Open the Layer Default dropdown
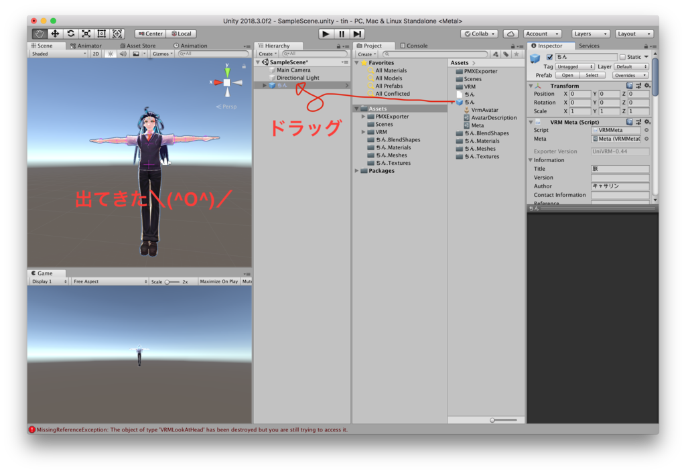This screenshot has height=473, width=686. 631,66
